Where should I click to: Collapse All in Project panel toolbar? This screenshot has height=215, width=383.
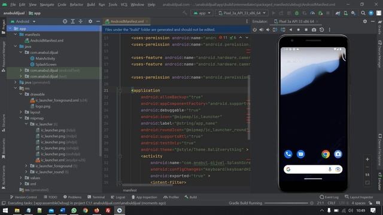pos(81,21)
